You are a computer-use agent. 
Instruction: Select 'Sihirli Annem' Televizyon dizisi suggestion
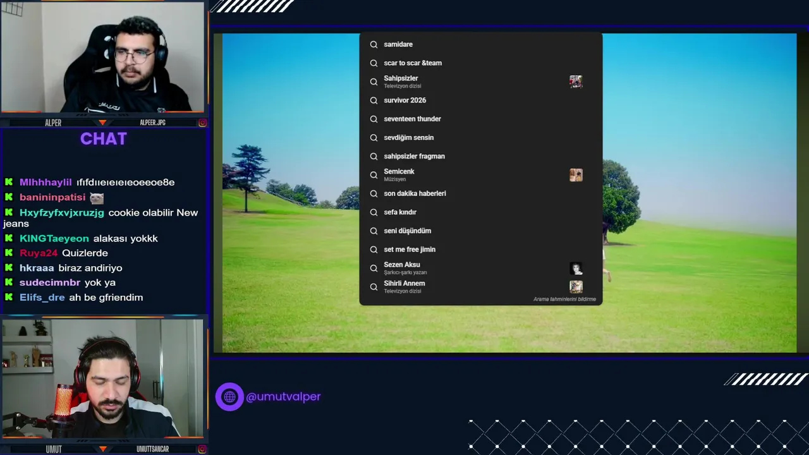480,287
